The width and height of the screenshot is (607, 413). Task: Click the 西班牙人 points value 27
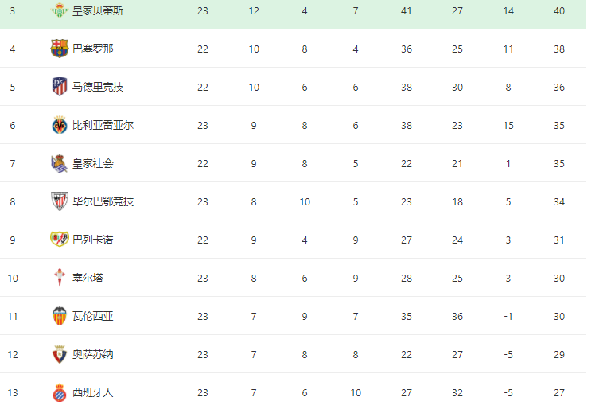559,392
